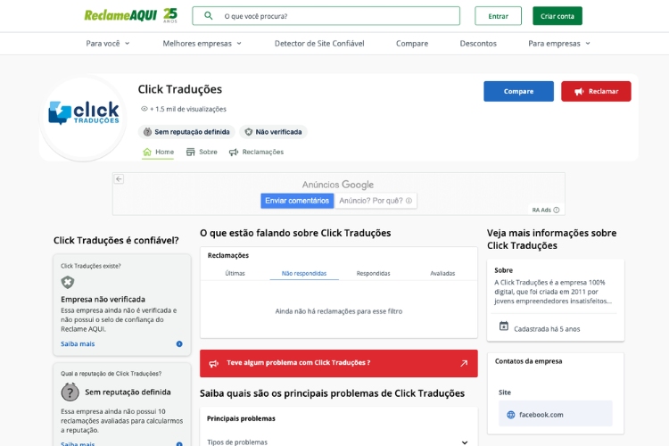This screenshot has width=669, height=446.
Task: Click the Home tab house icon
Action: tap(147, 152)
